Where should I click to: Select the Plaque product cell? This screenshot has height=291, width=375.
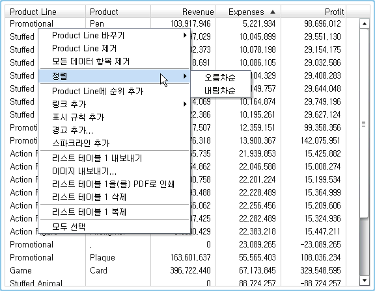tap(102, 258)
